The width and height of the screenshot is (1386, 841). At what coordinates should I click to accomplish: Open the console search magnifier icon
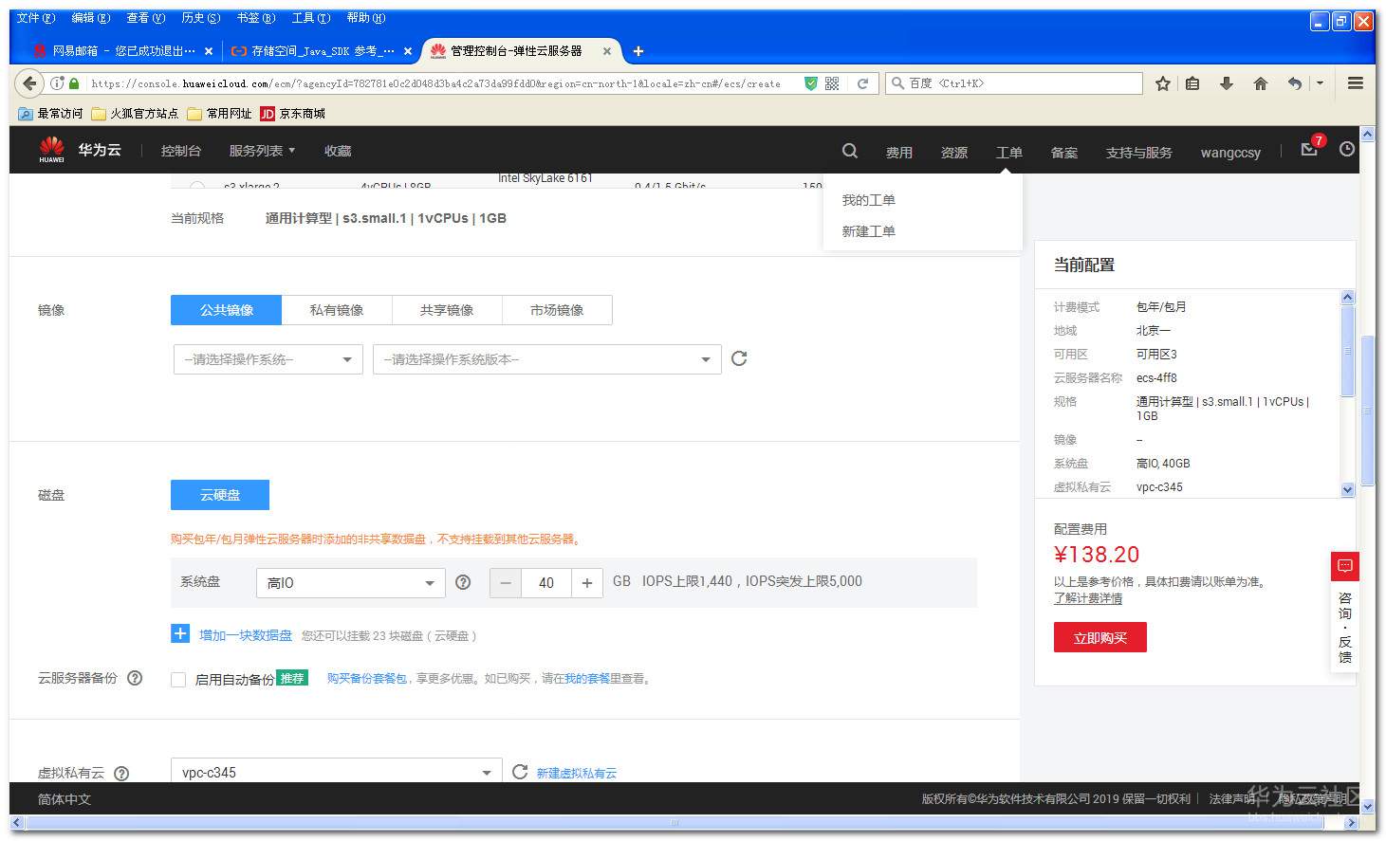tap(850, 151)
